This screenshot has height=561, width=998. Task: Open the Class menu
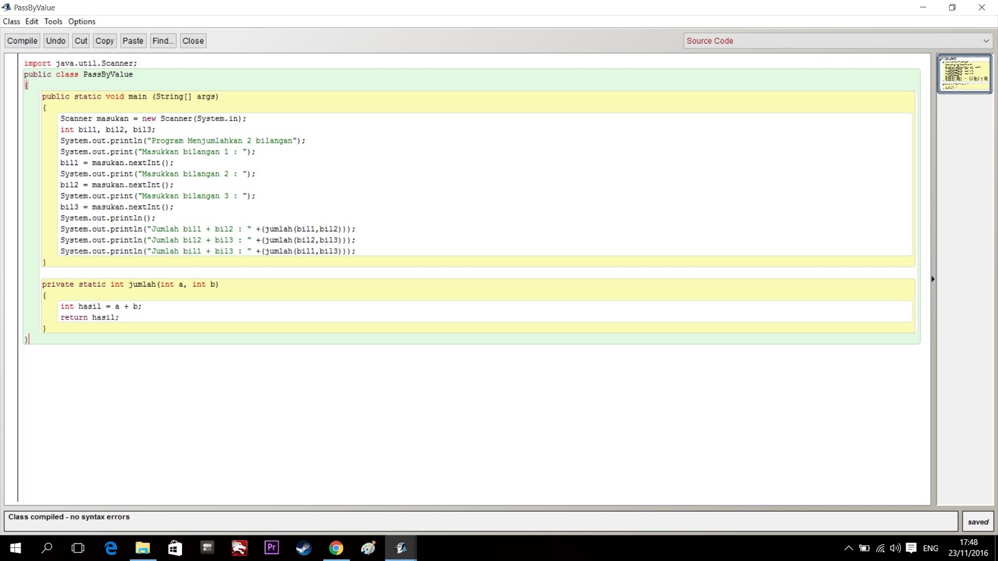(11, 21)
